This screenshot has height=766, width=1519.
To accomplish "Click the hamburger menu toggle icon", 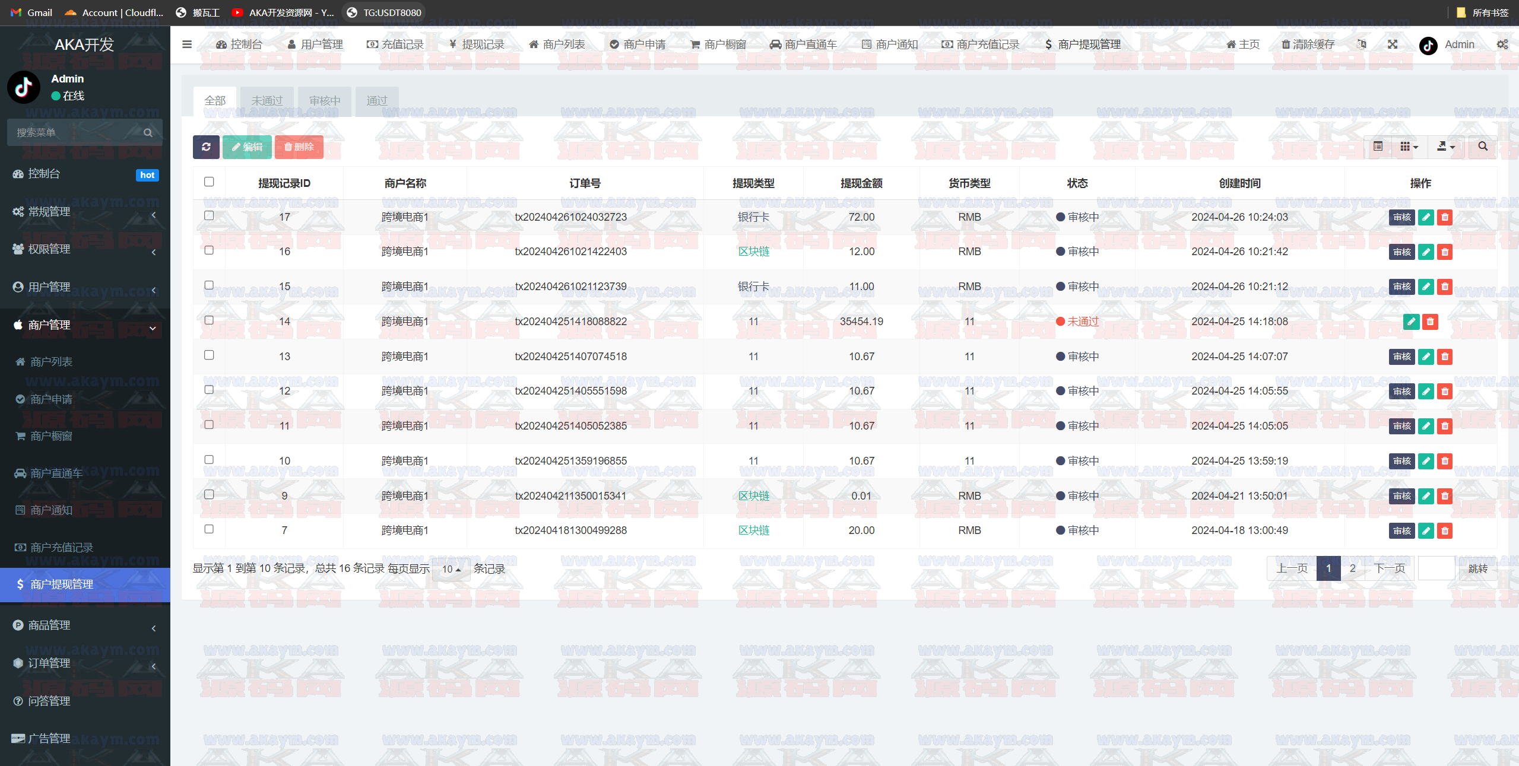I will coord(187,45).
